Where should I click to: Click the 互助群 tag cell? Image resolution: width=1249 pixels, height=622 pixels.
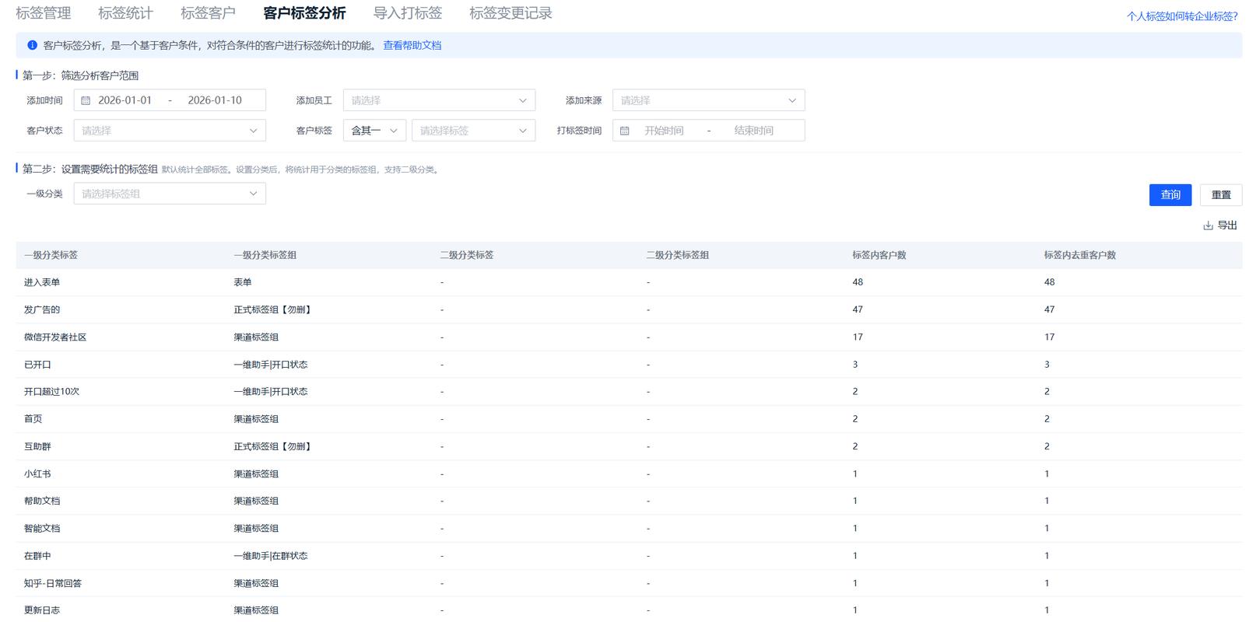point(37,446)
